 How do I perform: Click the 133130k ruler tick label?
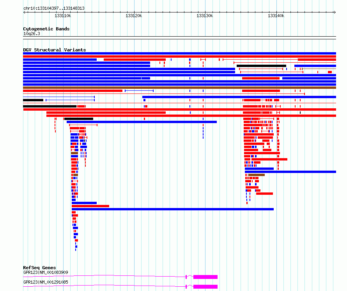(x=205, y=16)
